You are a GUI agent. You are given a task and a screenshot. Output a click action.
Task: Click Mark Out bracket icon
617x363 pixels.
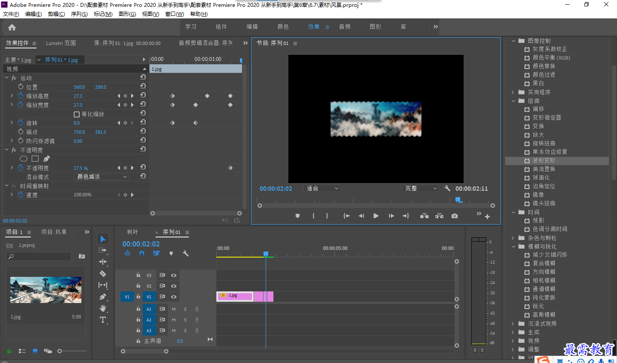click(327, 216)
